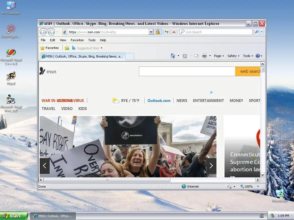Open the Edit menu
Image resolution: width=294 pixels, height=220 pixels.
click(53, 40)
